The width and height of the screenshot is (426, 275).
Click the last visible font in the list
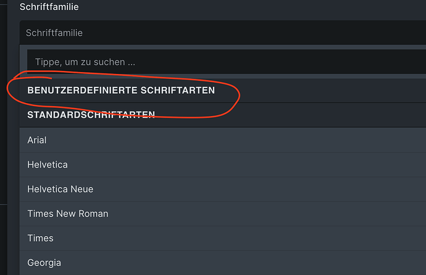pyautogui.click(x=44, y=263)
